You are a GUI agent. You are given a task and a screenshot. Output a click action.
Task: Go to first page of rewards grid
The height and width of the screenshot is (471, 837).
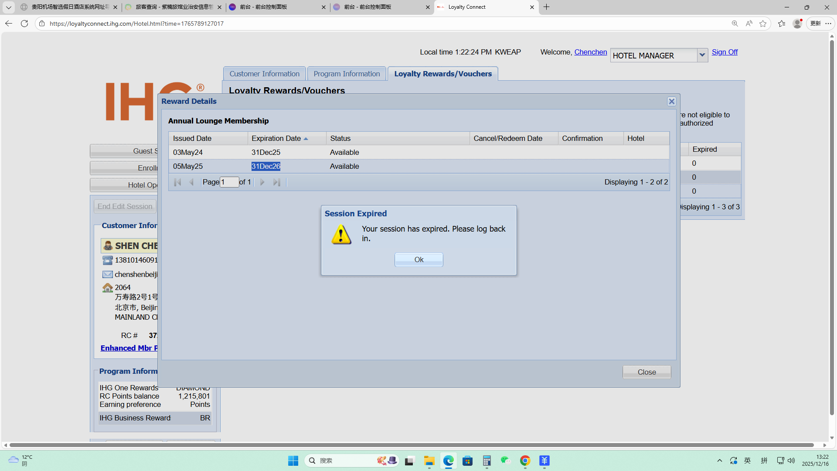coord(177,182)
